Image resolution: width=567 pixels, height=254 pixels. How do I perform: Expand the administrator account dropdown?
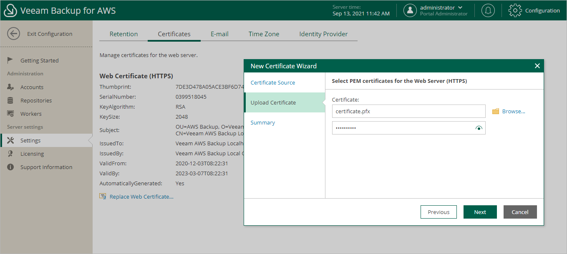coord(460,7)
